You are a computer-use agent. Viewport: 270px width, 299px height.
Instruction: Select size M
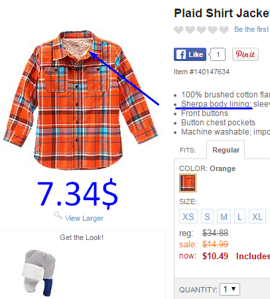[224, 216]
